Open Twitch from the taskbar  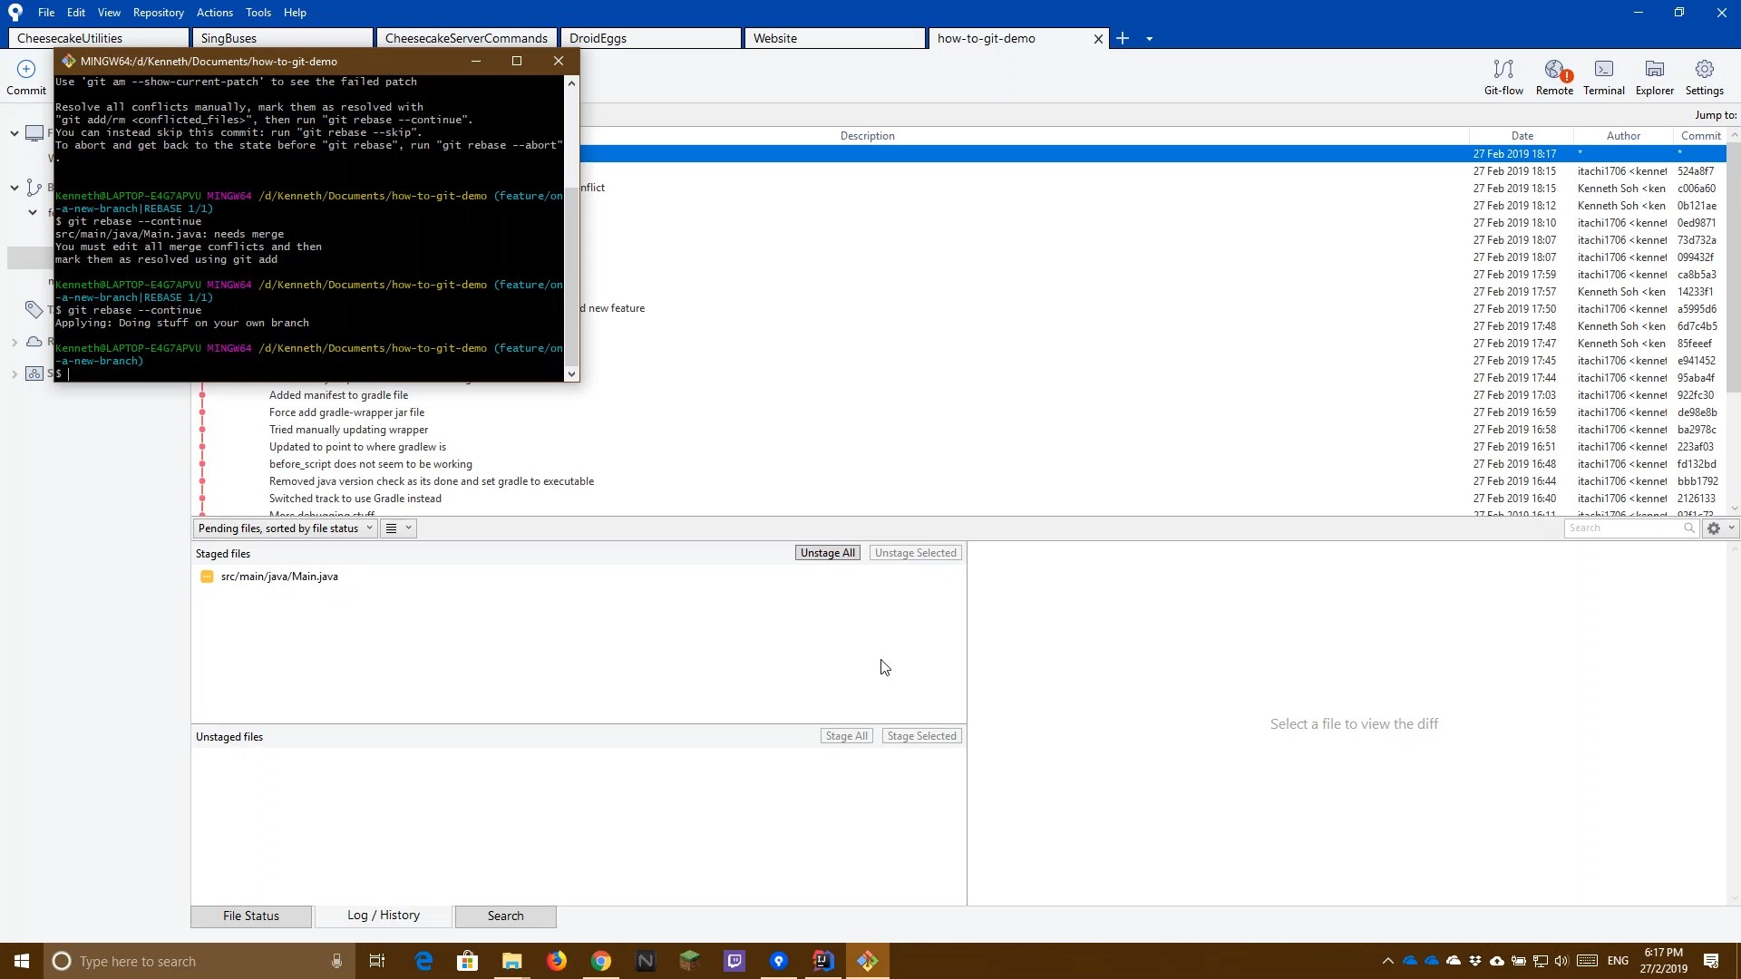pos(734,961)
